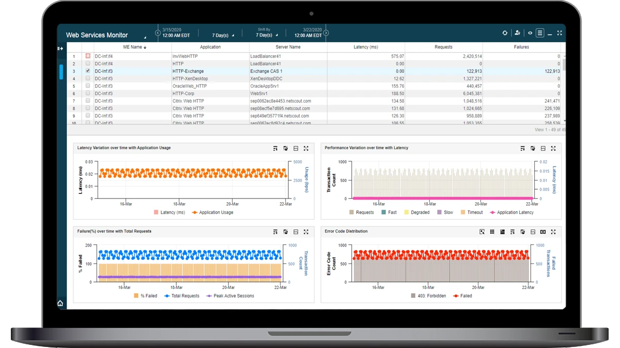Toggle Slow legend entry
Image resolution: width=620 pixels, height=348 pixels.
pos(445,212)
